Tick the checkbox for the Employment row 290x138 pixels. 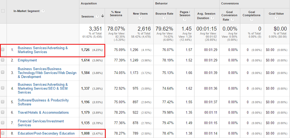tap(3, 60)
